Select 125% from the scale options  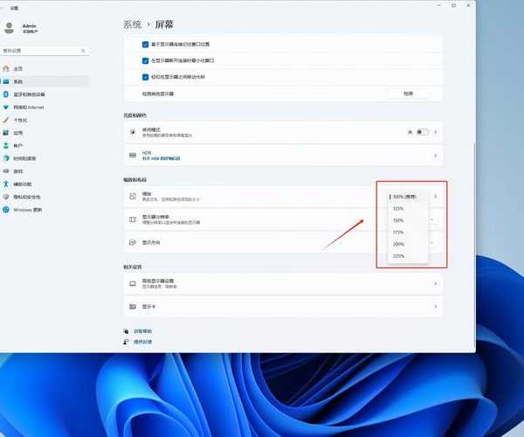(398, 208)
